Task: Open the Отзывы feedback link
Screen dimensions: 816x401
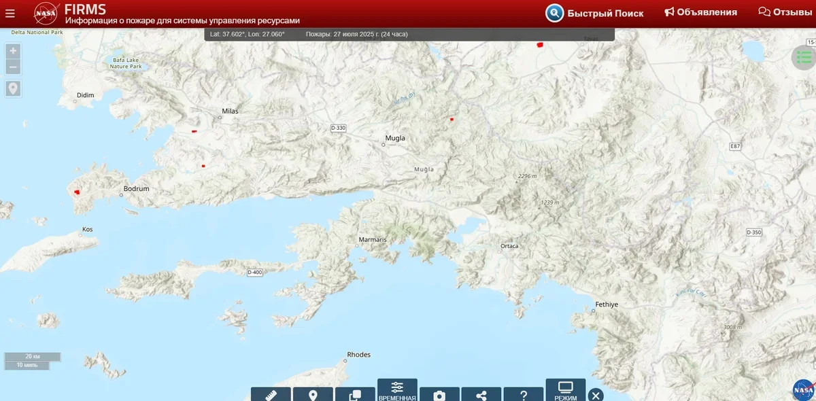Action: coord(785,12)
